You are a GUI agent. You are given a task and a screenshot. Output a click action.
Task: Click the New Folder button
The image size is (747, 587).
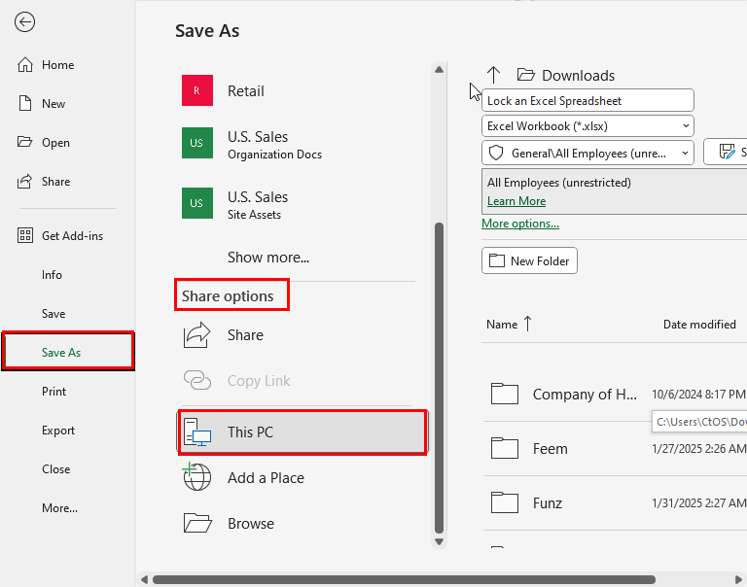click(529, 260)
